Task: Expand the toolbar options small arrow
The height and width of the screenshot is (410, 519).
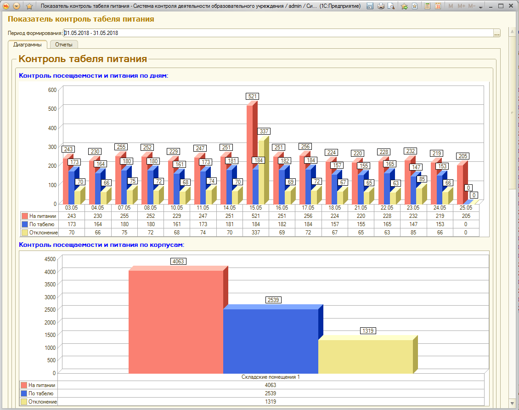Action: point(481,7)
